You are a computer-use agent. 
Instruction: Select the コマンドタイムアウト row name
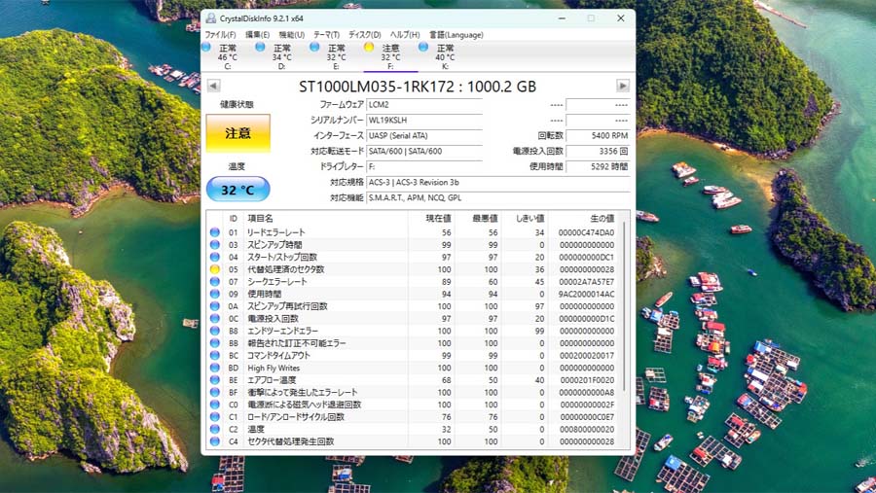tap(278, 355)
